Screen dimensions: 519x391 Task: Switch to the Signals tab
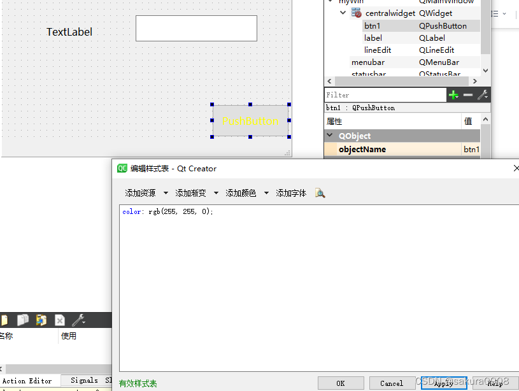pyautogui.click(x=85, y=380)
